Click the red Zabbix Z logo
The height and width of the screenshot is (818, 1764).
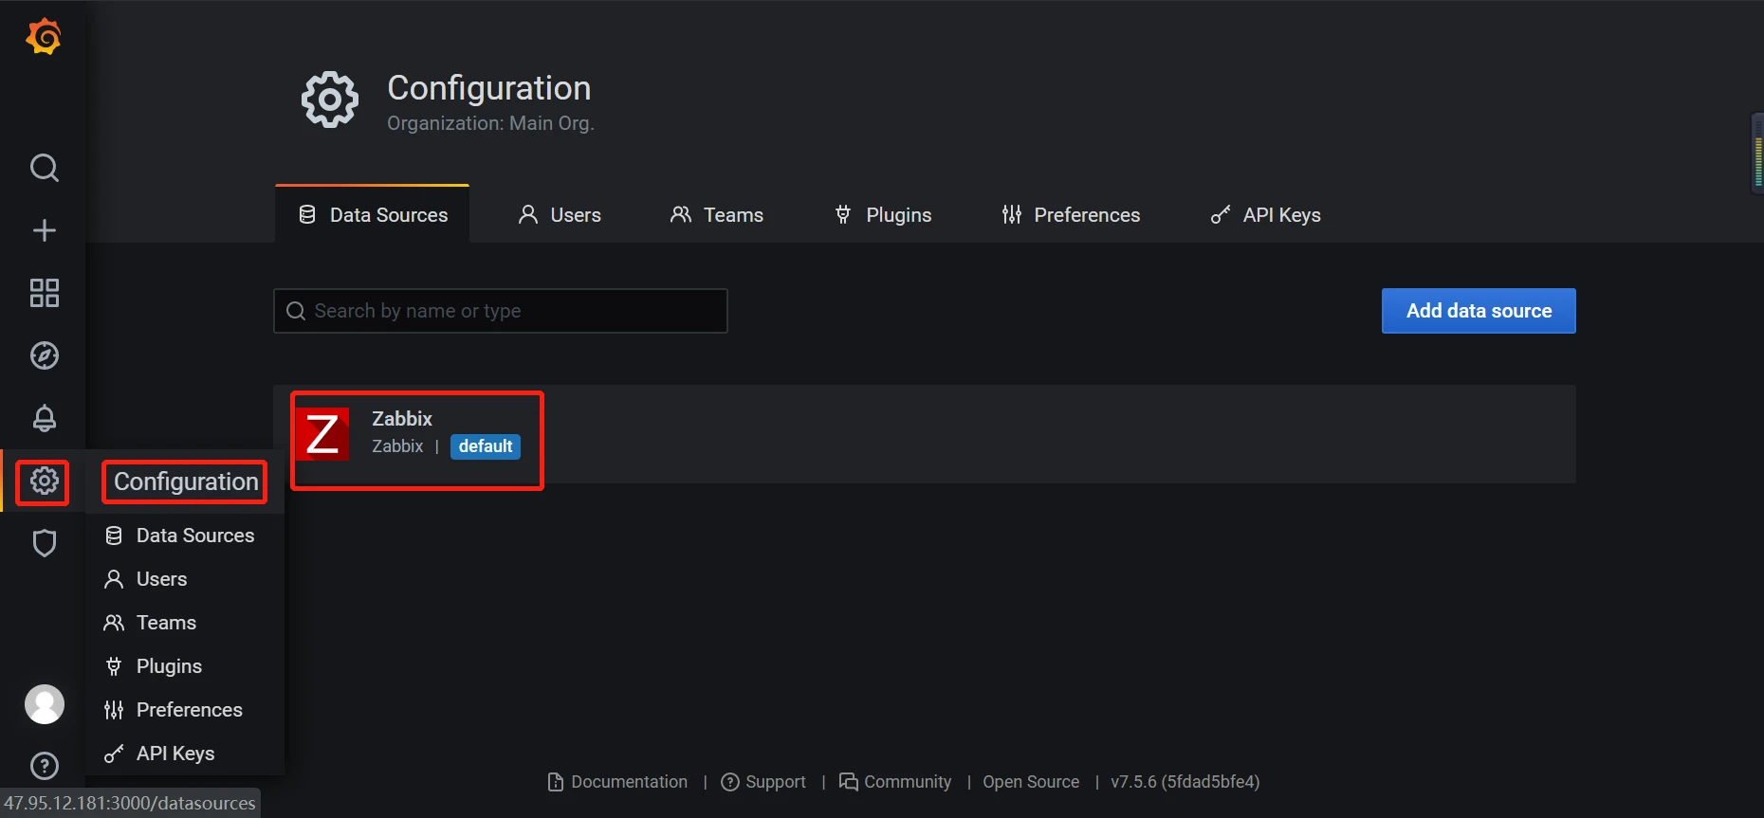[x=322, y=434]
